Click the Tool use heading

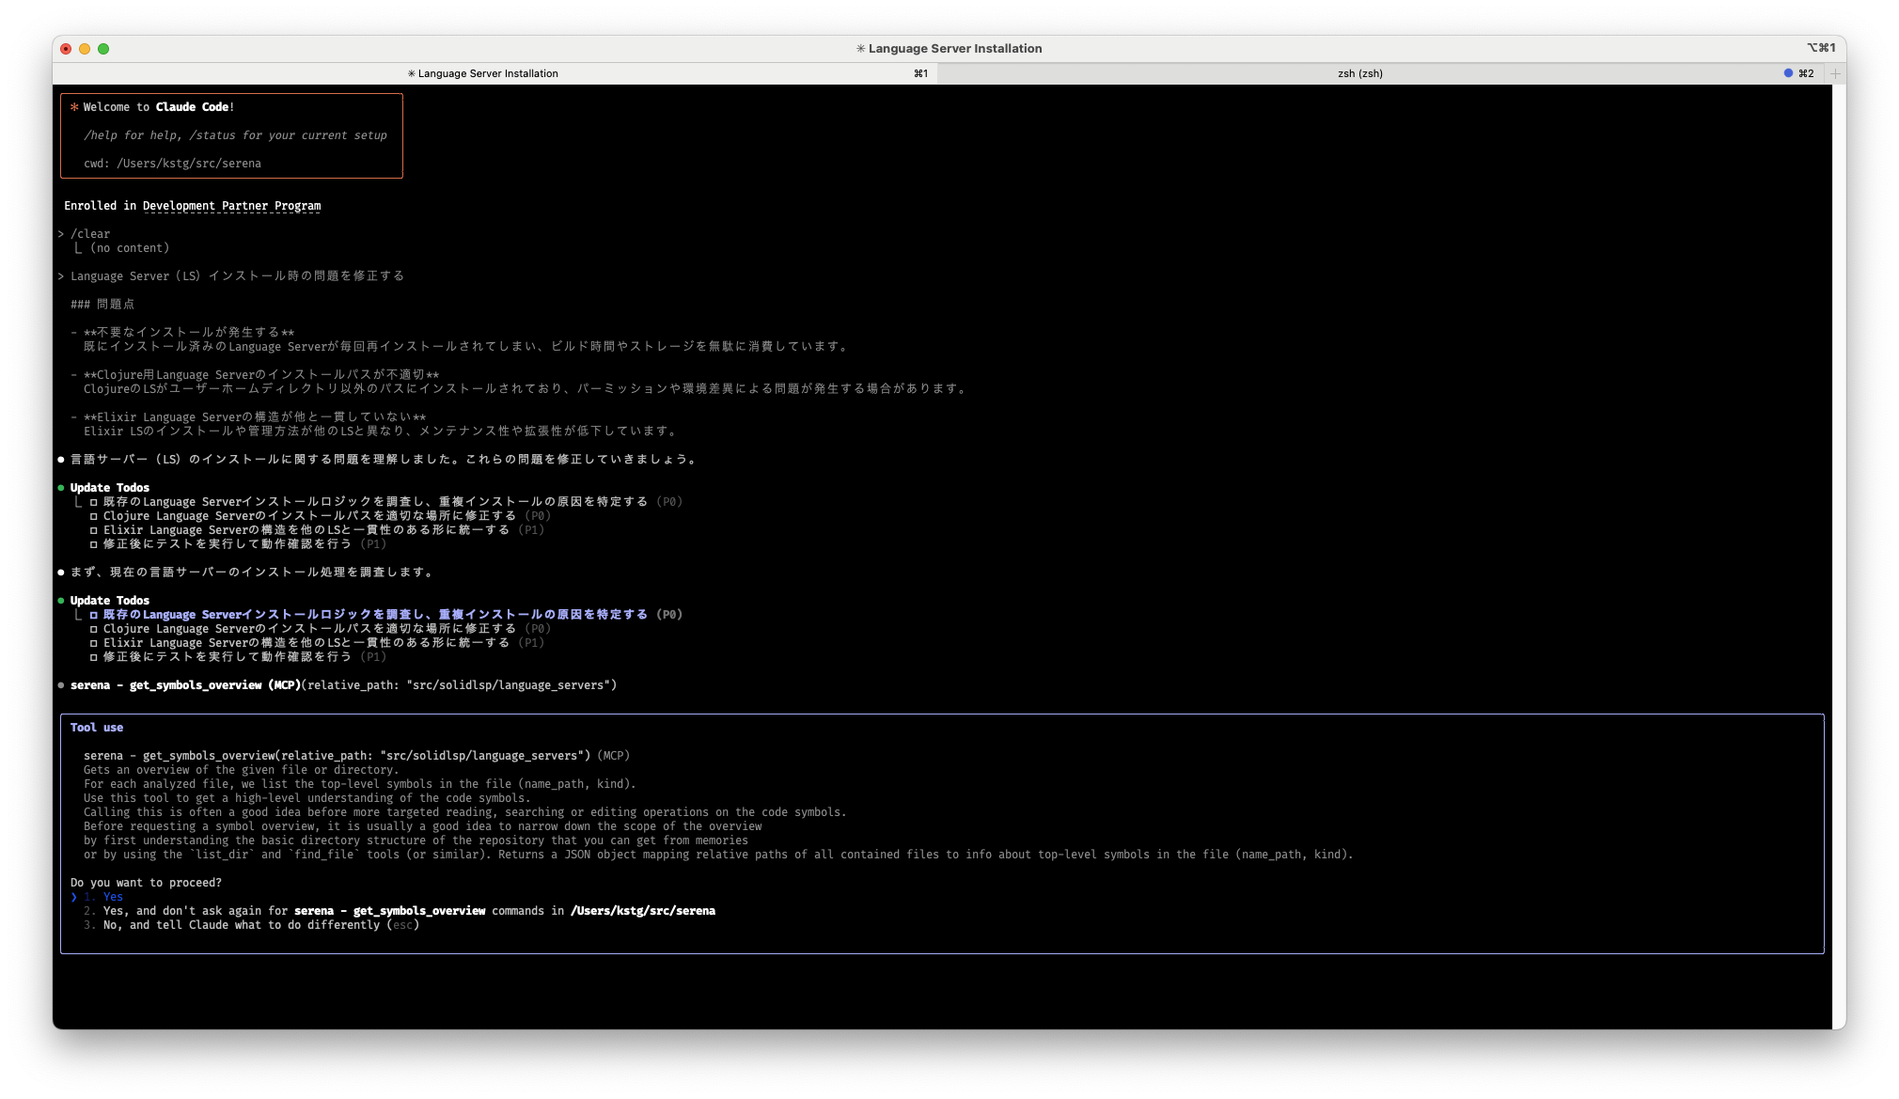(x=97, y=728)
